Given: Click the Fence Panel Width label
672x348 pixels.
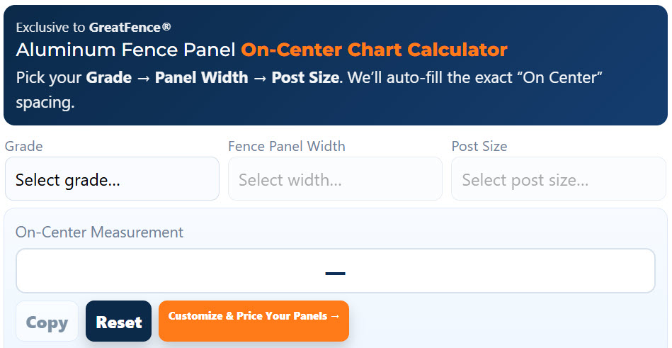Looking at the screenshot, I should click(287, 147).
